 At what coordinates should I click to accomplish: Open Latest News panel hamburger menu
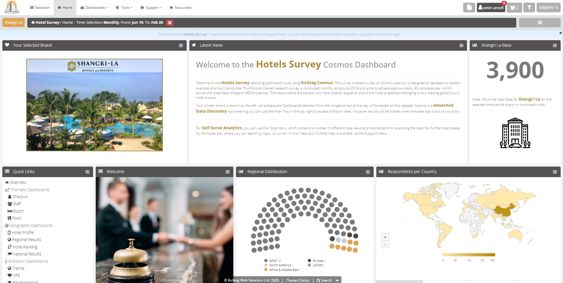click(461, 45)
